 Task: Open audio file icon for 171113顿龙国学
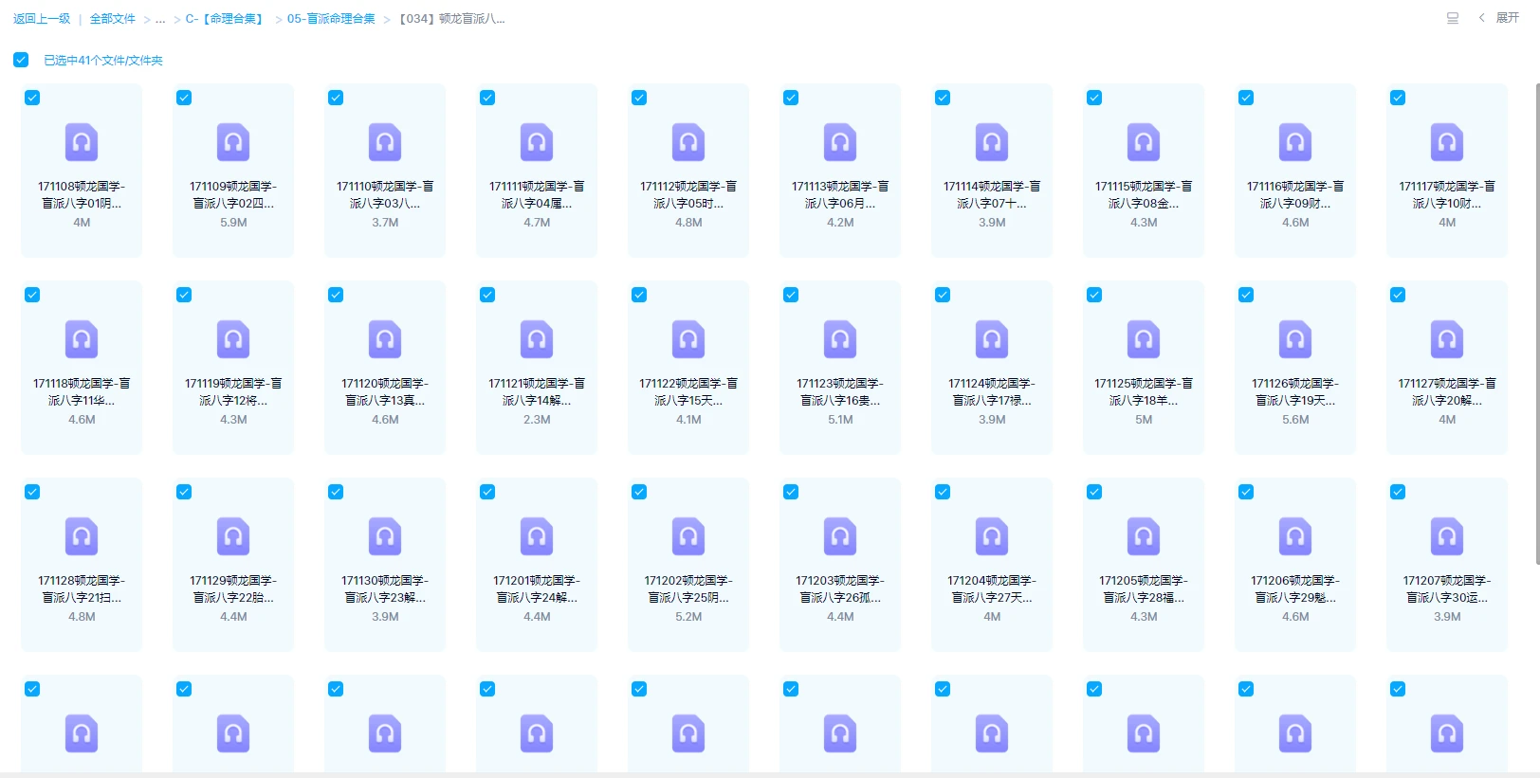(840, 142)
